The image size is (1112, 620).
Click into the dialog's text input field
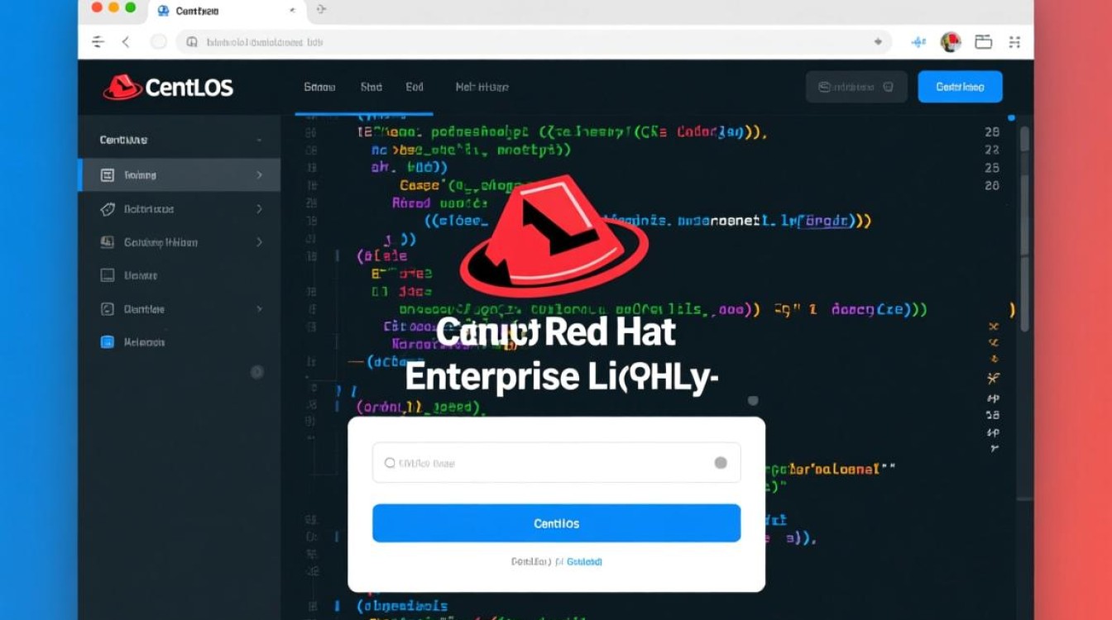(556, 463)
